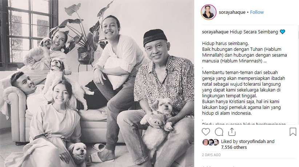The image size is (299, 167).
Task: Click the cut-off last caption line
Action: [x=244, y=123]
